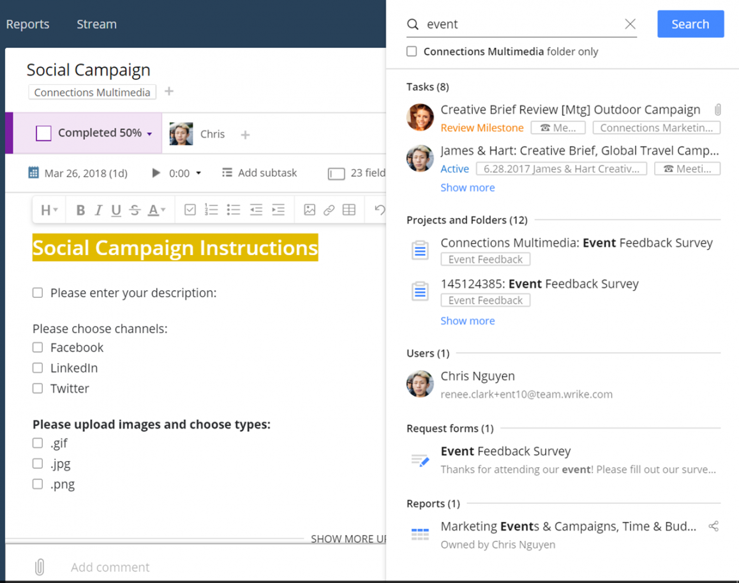
Task: Start the task timer play button
Action: point(156,173)
